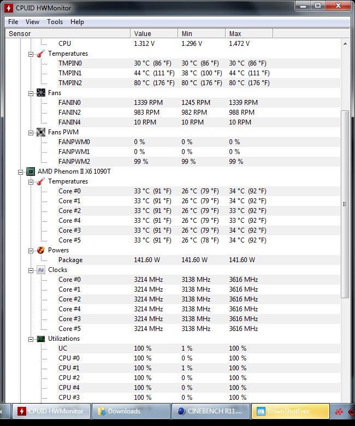Screen dimensions: 355x426
Task: Click the waveform icon beside Clocks
Action: [41, 270]
